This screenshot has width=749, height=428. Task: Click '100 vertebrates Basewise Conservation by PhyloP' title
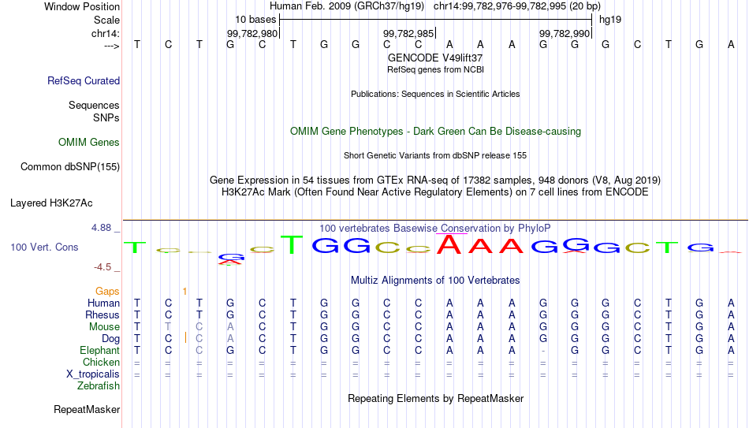click(x=435, y=229)
